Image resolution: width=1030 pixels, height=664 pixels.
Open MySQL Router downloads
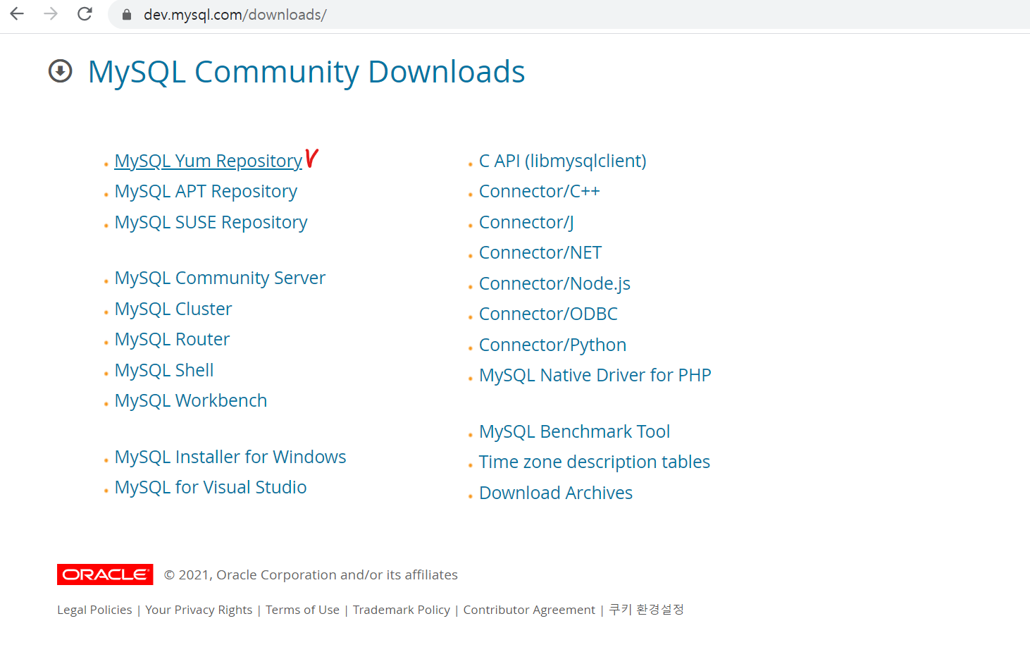(x=172, y=339)
